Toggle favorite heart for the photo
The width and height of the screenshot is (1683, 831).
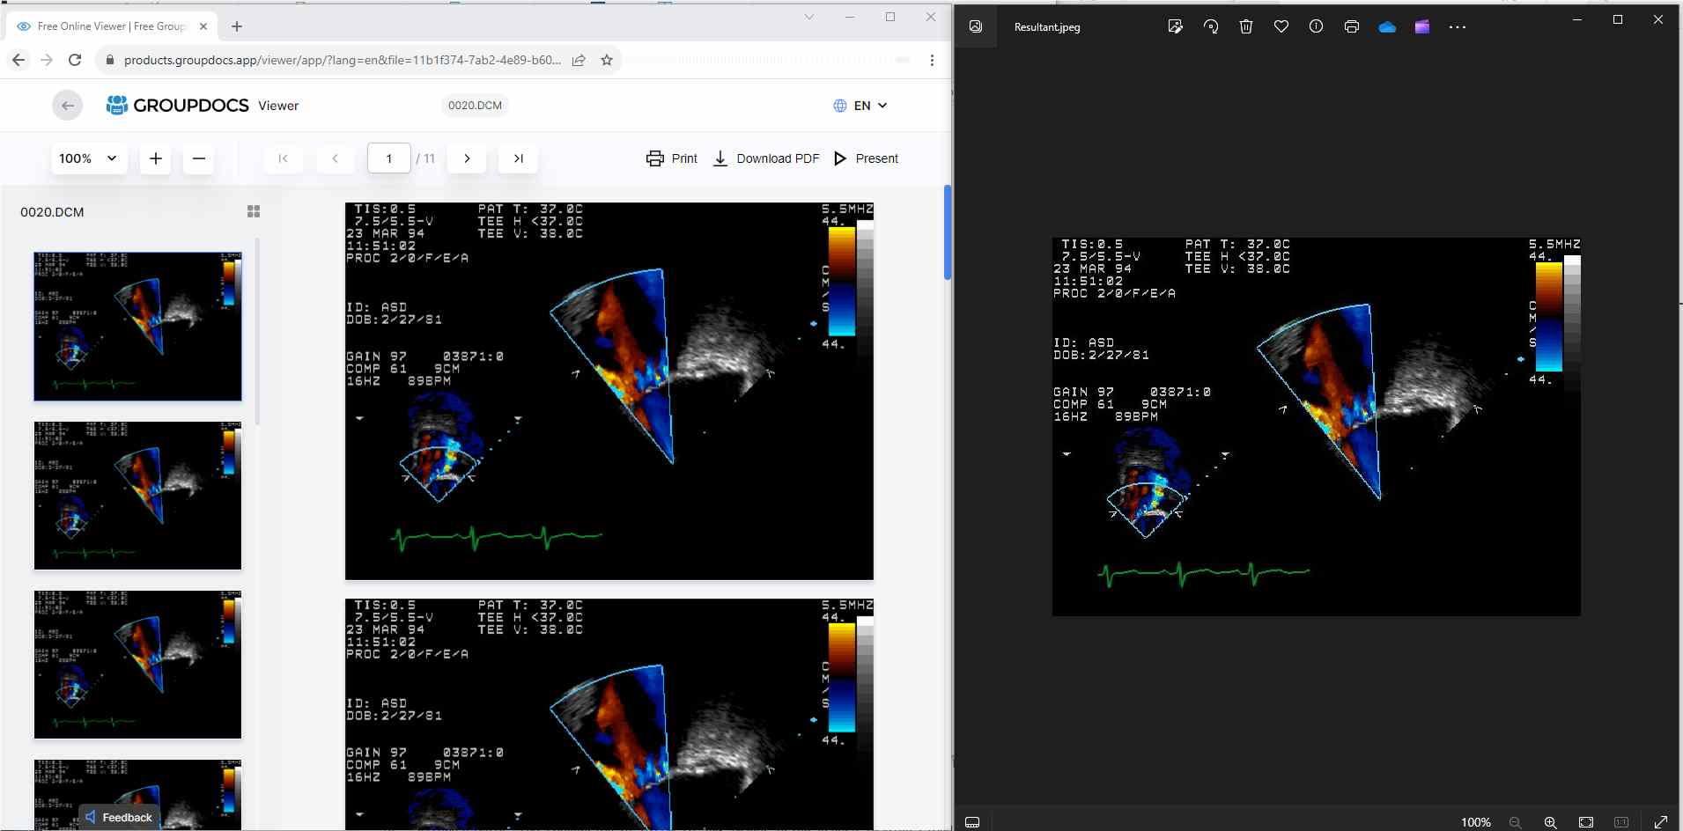[1281, 26]
